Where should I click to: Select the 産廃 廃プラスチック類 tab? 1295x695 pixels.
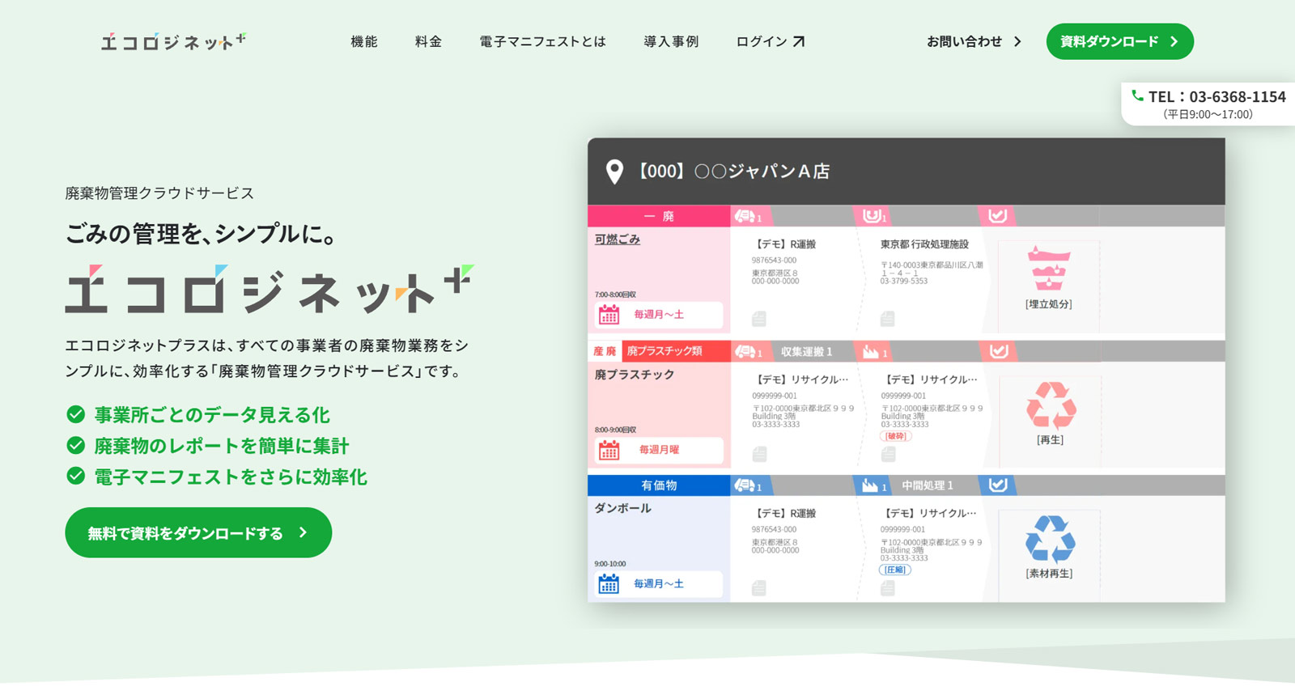658,351
